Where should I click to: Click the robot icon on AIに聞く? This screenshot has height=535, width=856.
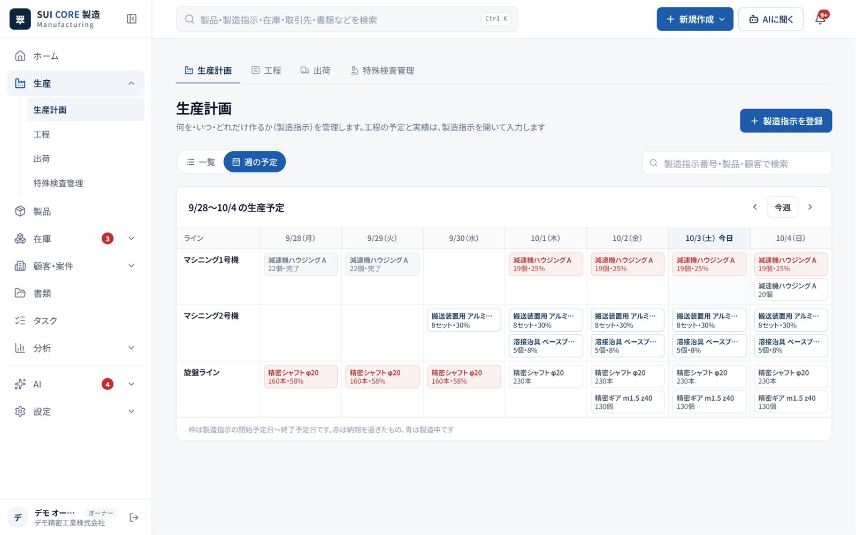753,19
